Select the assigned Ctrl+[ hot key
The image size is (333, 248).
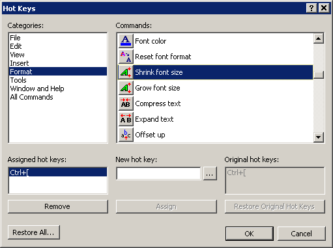point(58,172)
